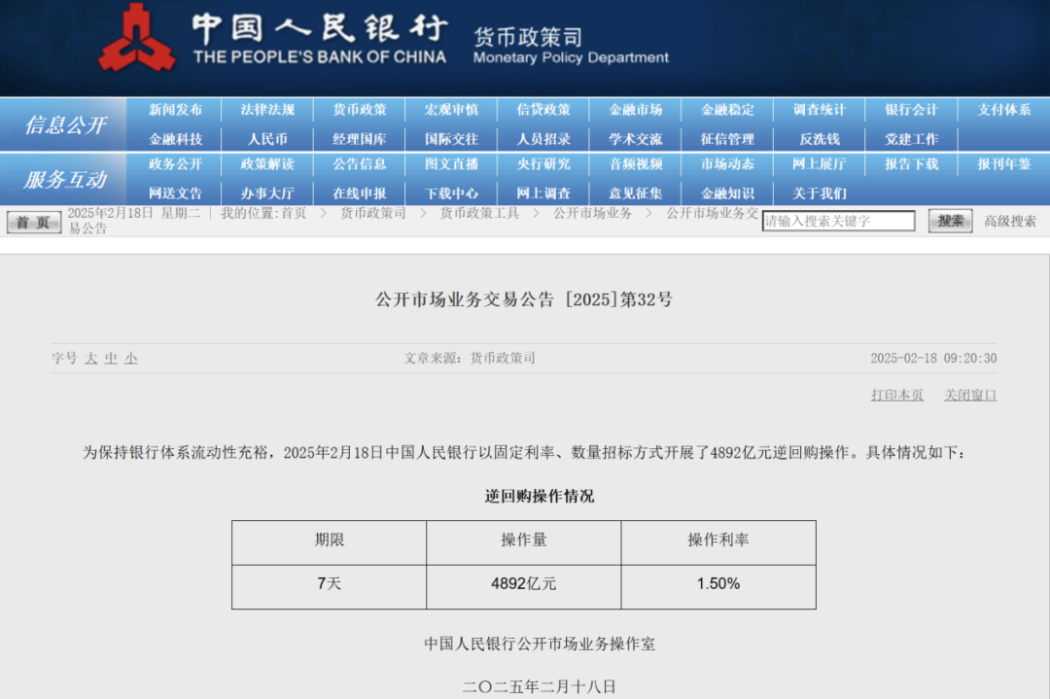Go to 金融稳定 section
The height and width of the screenshot is (699, 1050).
tap(727, 110)
